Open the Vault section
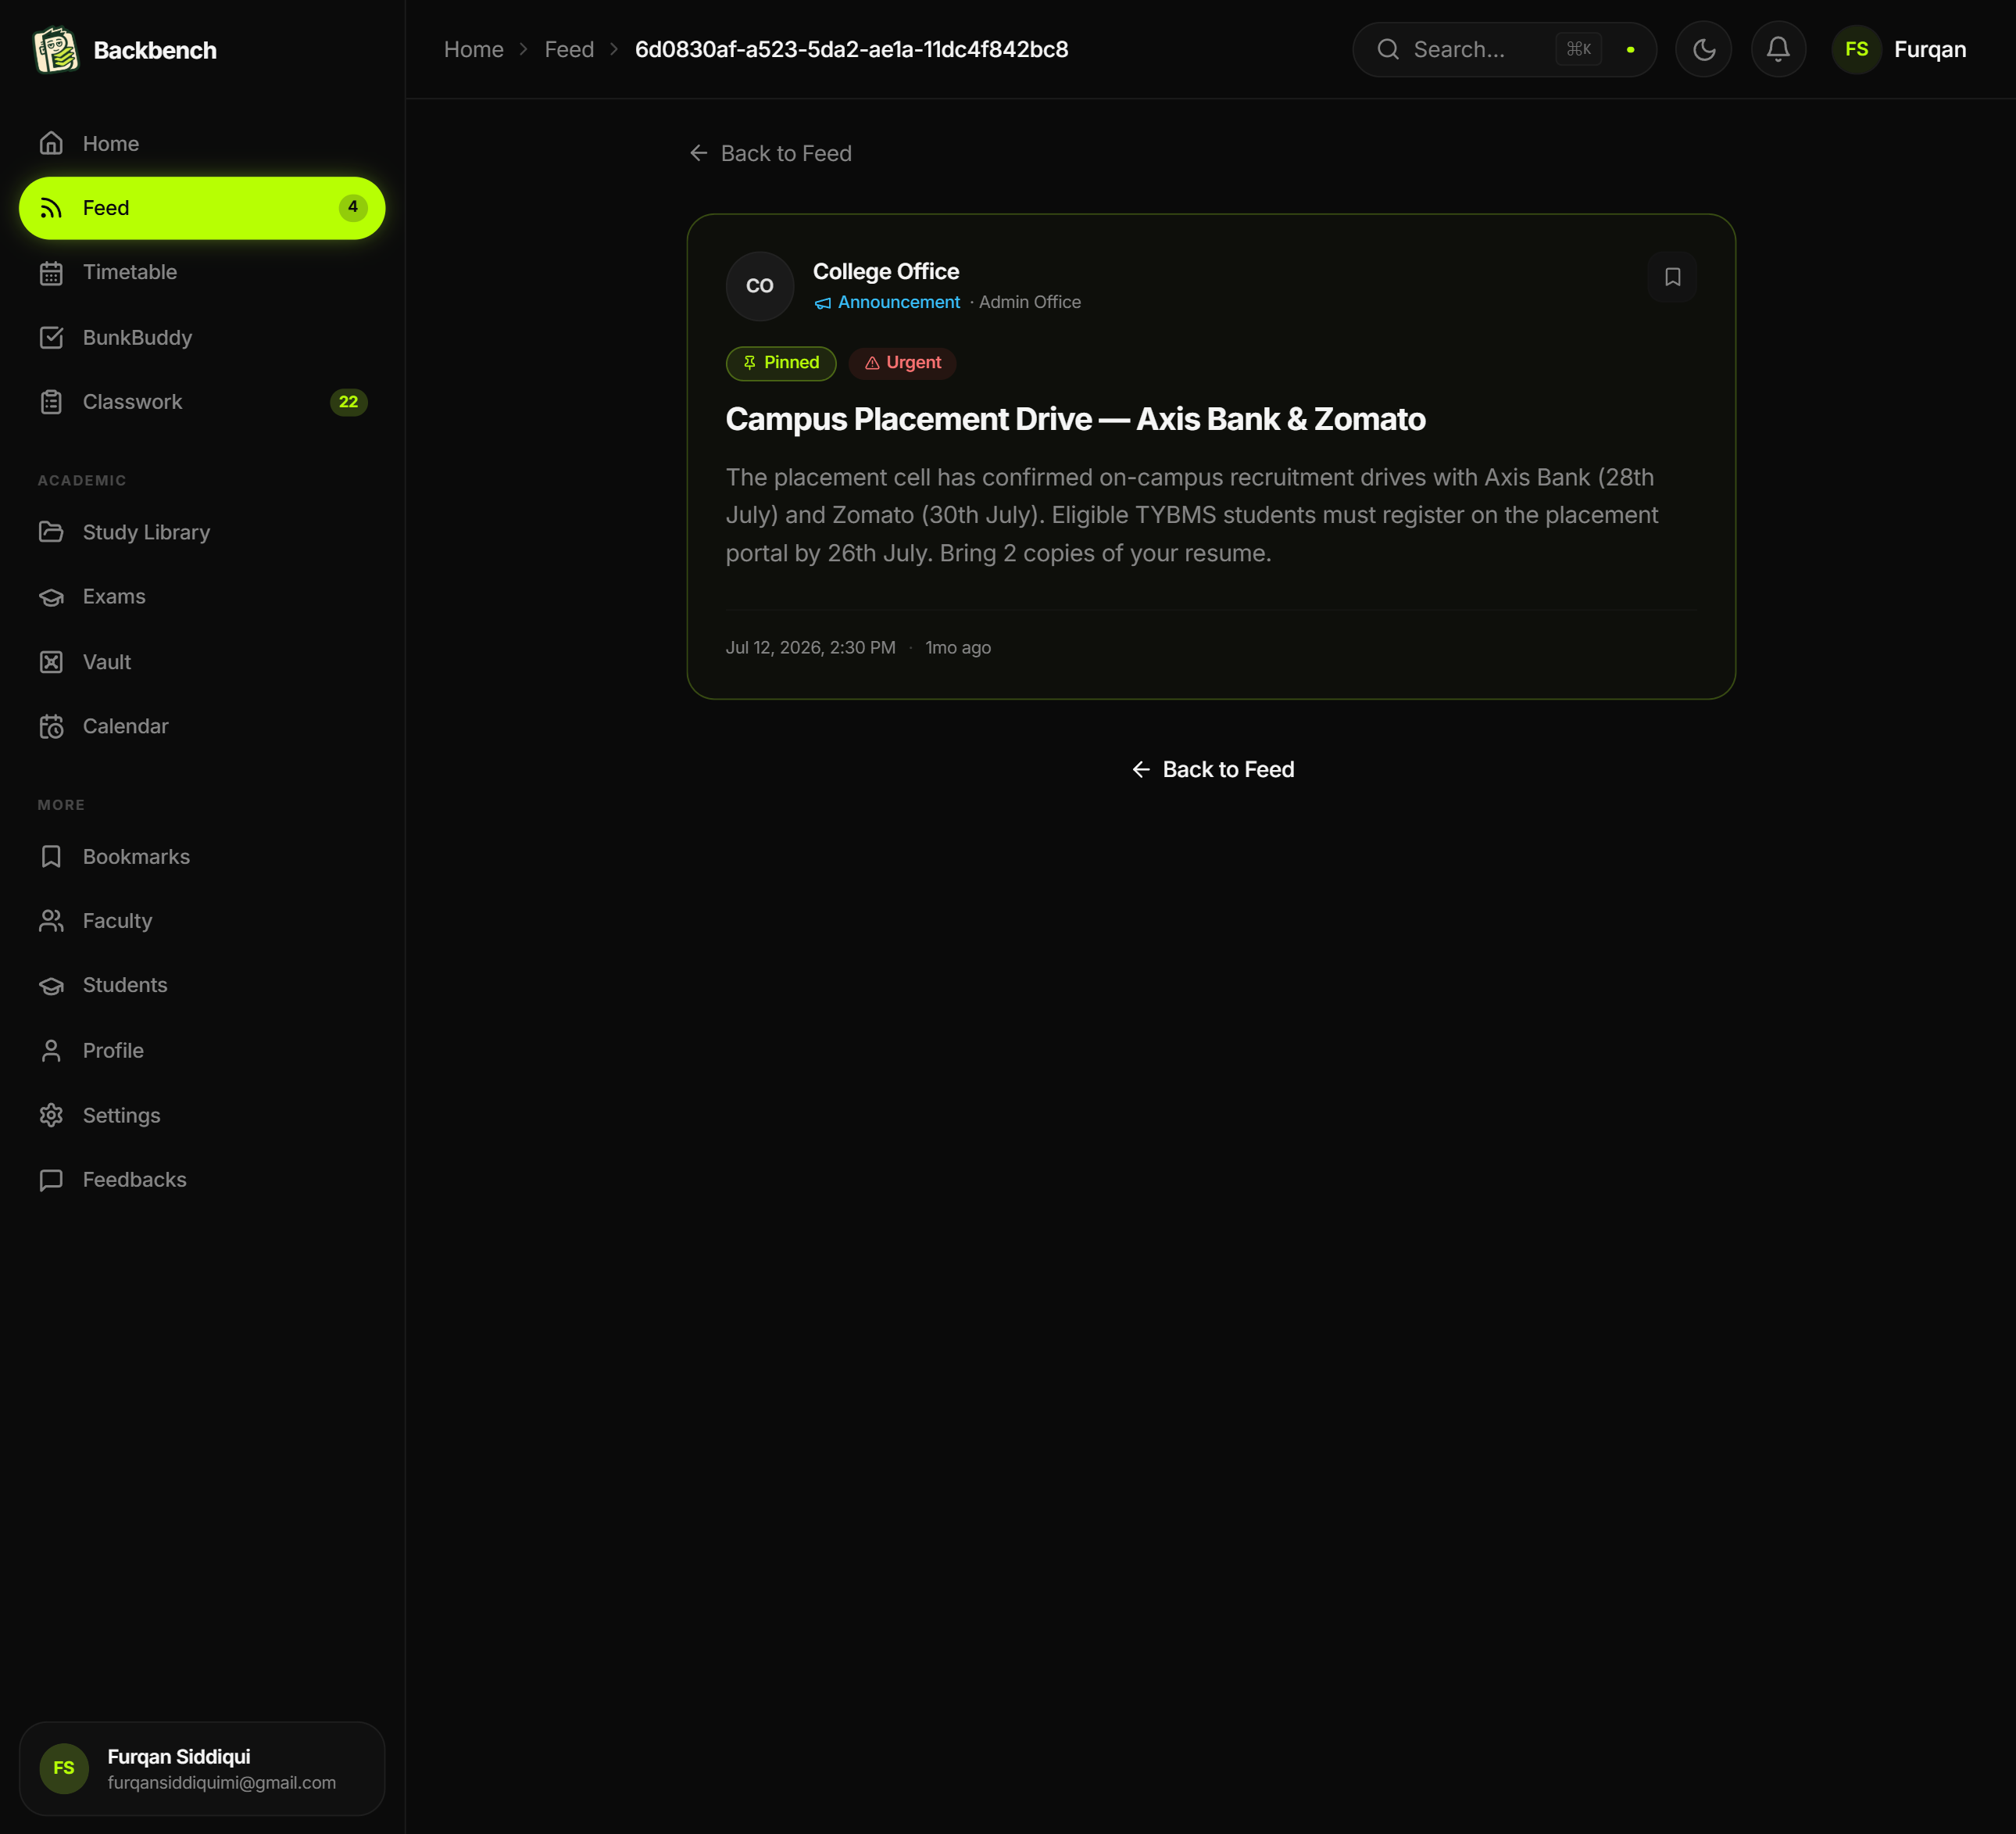The height and width of the screenshot is (1834, 2016). pyautogui.click(x=202, y=661)
